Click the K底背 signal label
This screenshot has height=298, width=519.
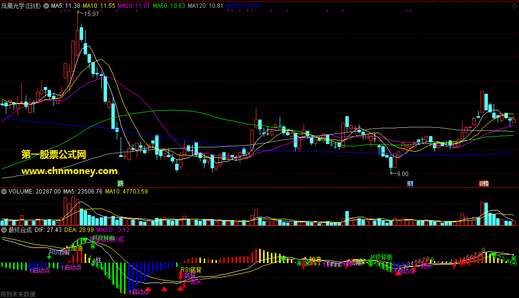click(x=188, y=276)
